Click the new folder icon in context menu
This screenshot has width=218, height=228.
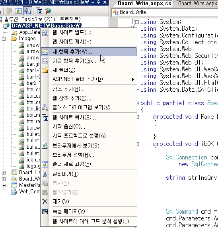point(45,70)
